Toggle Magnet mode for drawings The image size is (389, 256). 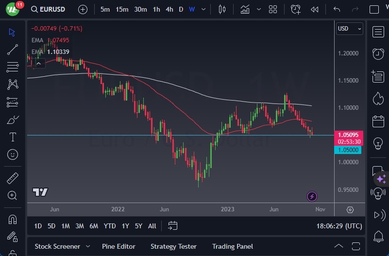pos(13,219)
